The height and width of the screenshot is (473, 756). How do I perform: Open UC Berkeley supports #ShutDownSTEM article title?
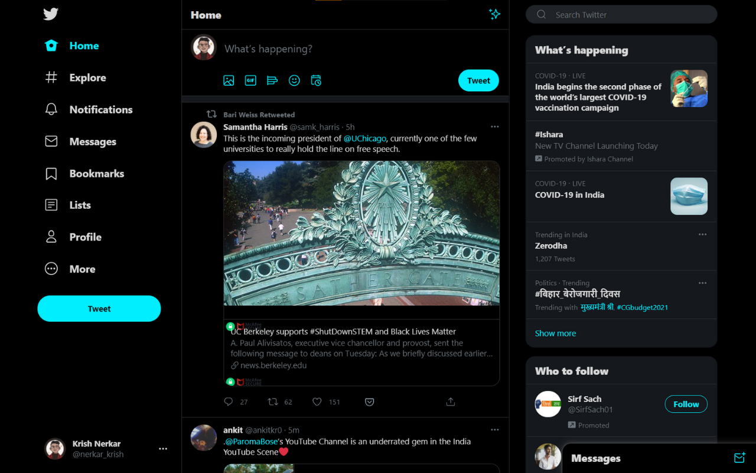(343, 332)
